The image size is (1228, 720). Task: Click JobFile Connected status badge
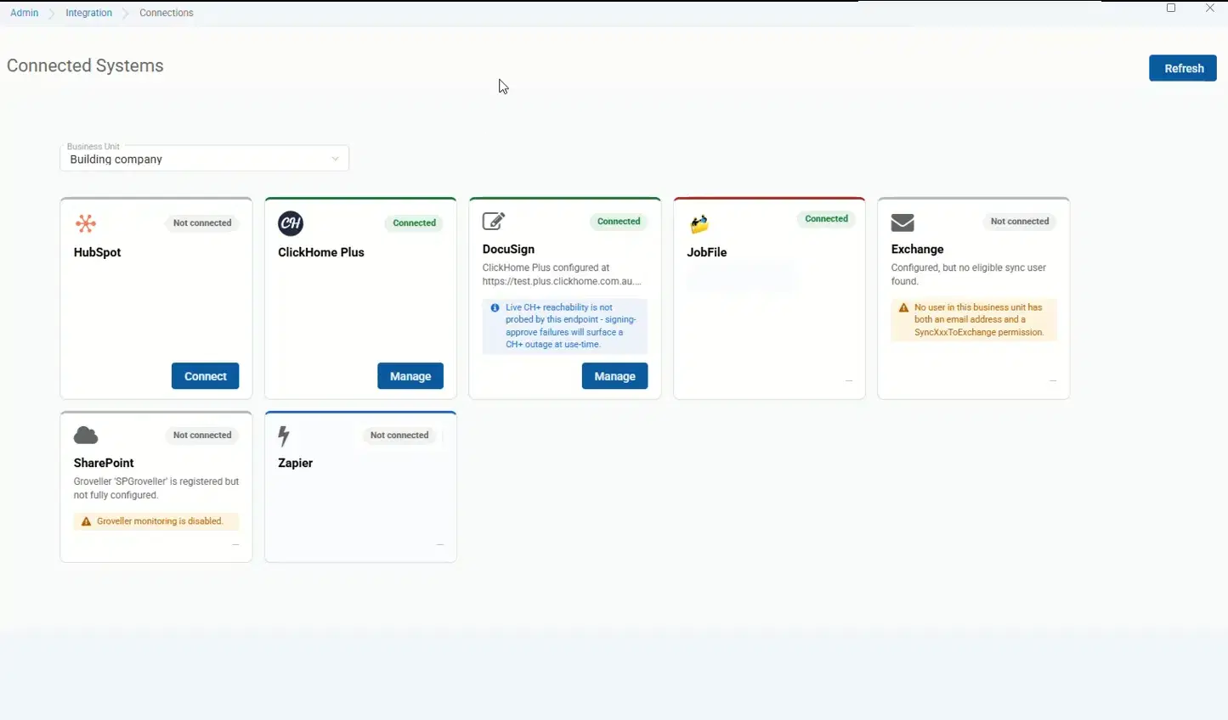(x=826, y=219)
